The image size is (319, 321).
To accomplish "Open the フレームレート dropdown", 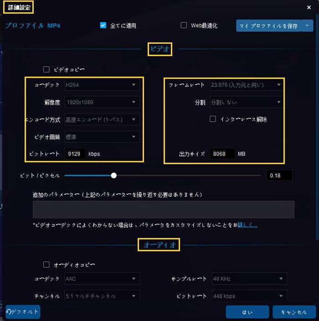I will coord(247,85).
